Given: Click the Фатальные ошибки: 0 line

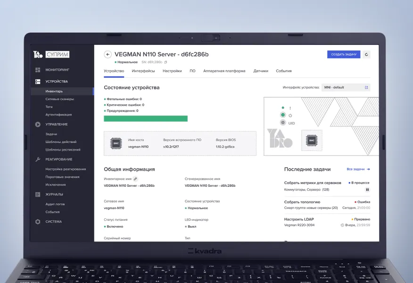Looking at the screenshot, I should coord(123,99).
